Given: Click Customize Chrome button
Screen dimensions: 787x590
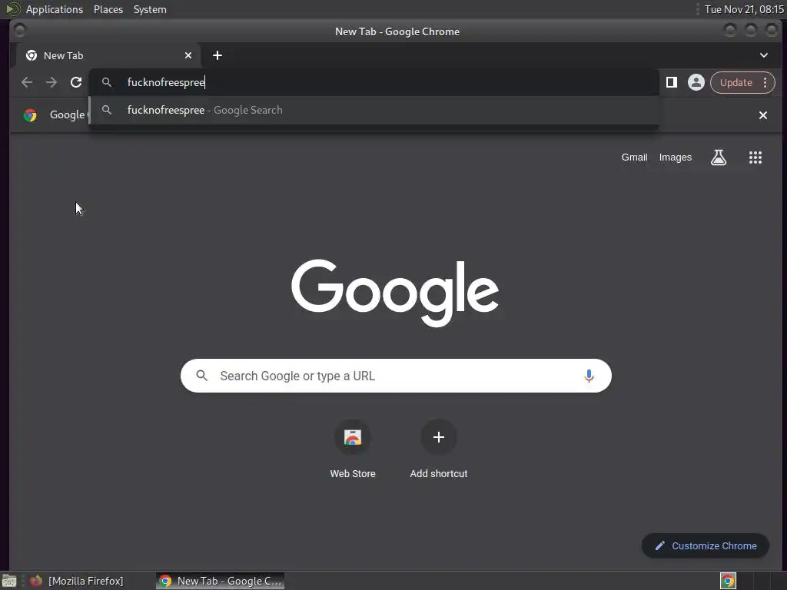Looking at the screenshot, I should click(706, 546).
